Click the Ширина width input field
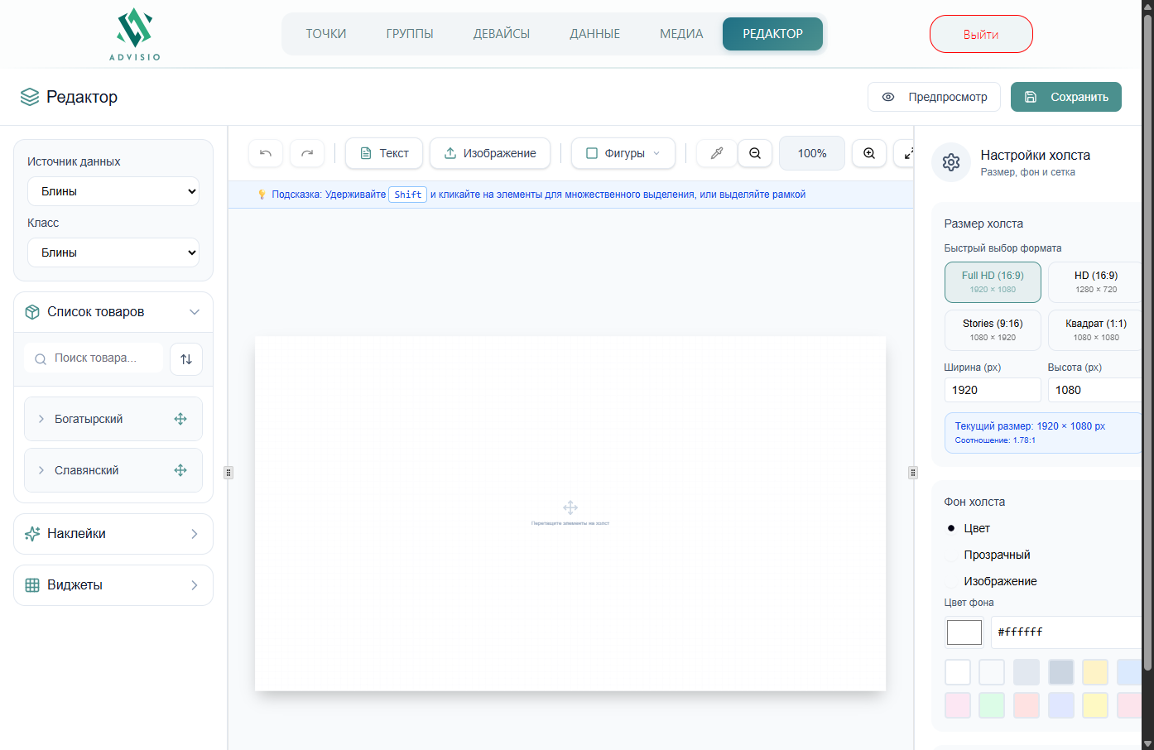 click(992, 390)
